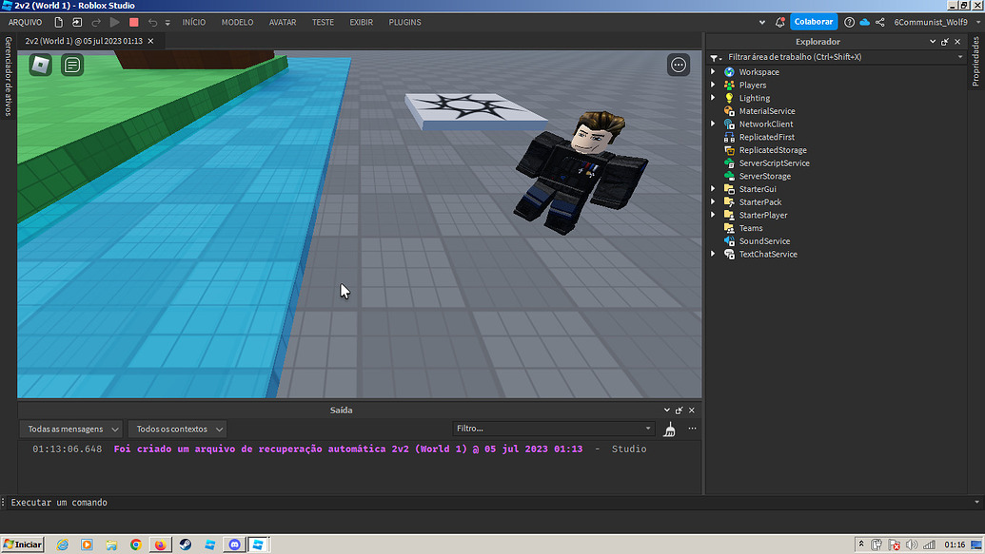Click the import file icon beside new file
Image resolution: width=985 pixels, height=554 pixels.
coord(77,22)
